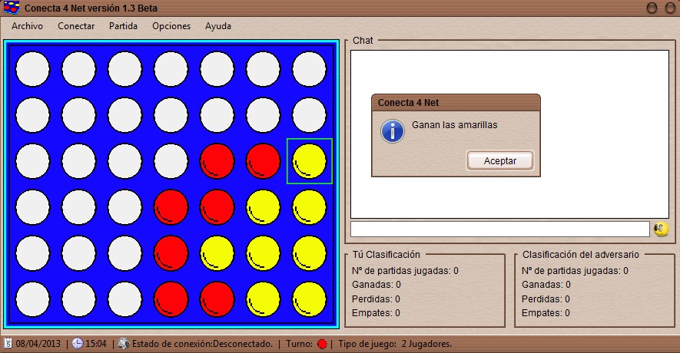Click the top-right empty slot of the board

point(309,69)
